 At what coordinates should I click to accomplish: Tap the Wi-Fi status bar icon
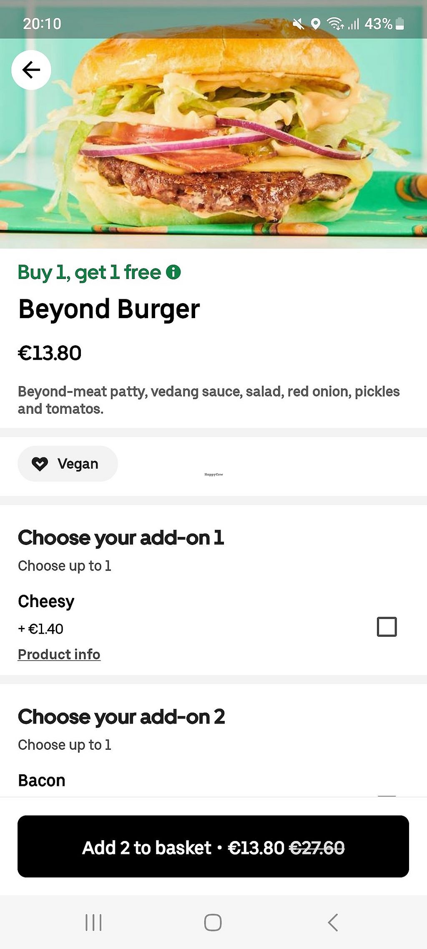coord(335,24)
